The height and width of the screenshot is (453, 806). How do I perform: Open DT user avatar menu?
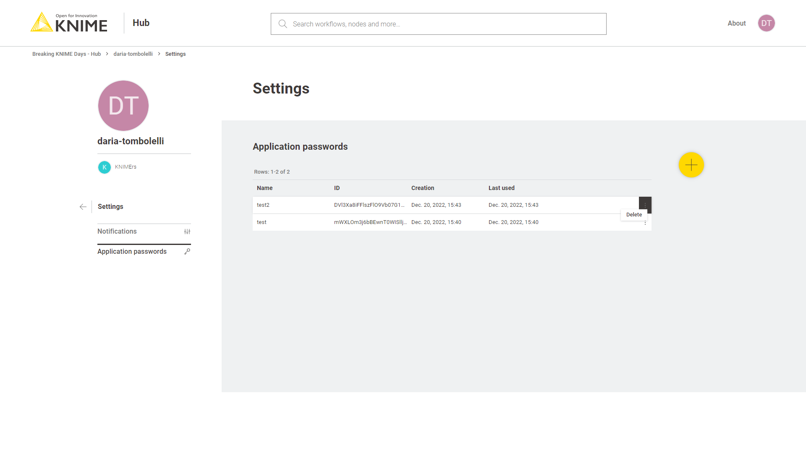pos(766,23)
